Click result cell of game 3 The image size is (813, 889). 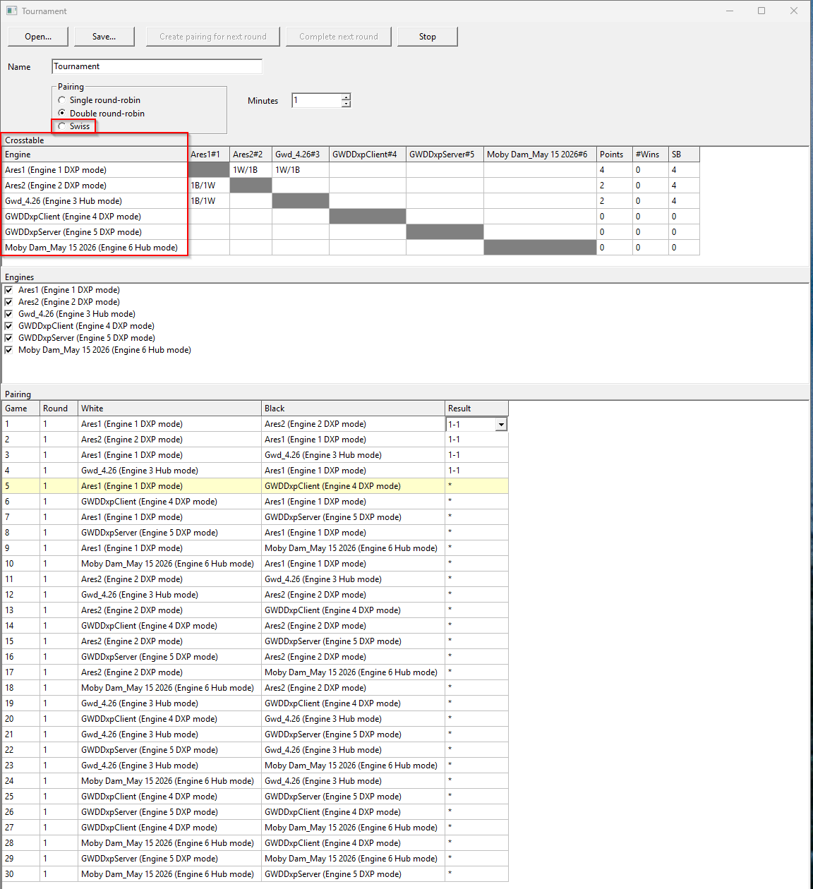476,455
